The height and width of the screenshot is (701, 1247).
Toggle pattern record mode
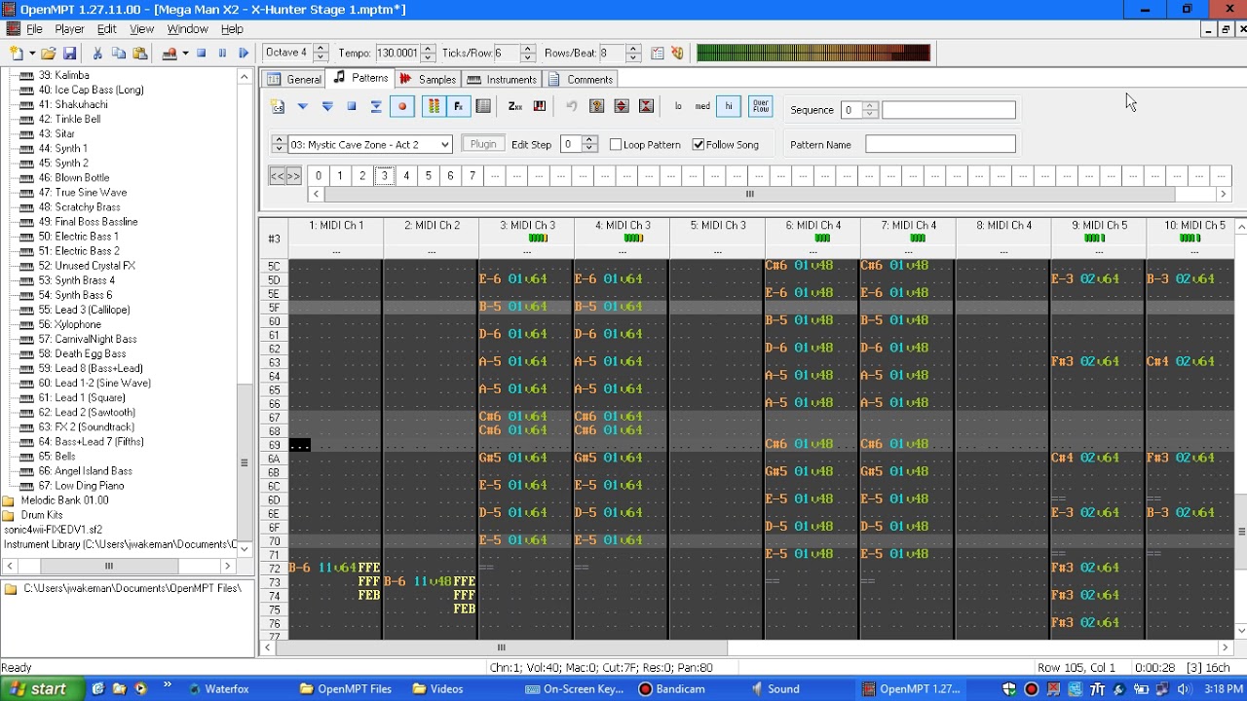[401, 106]
